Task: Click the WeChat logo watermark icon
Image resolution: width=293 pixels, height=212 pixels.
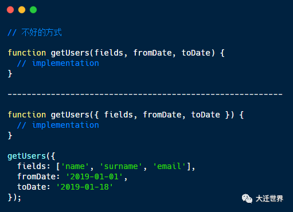Action: click(x=247, y=199)
